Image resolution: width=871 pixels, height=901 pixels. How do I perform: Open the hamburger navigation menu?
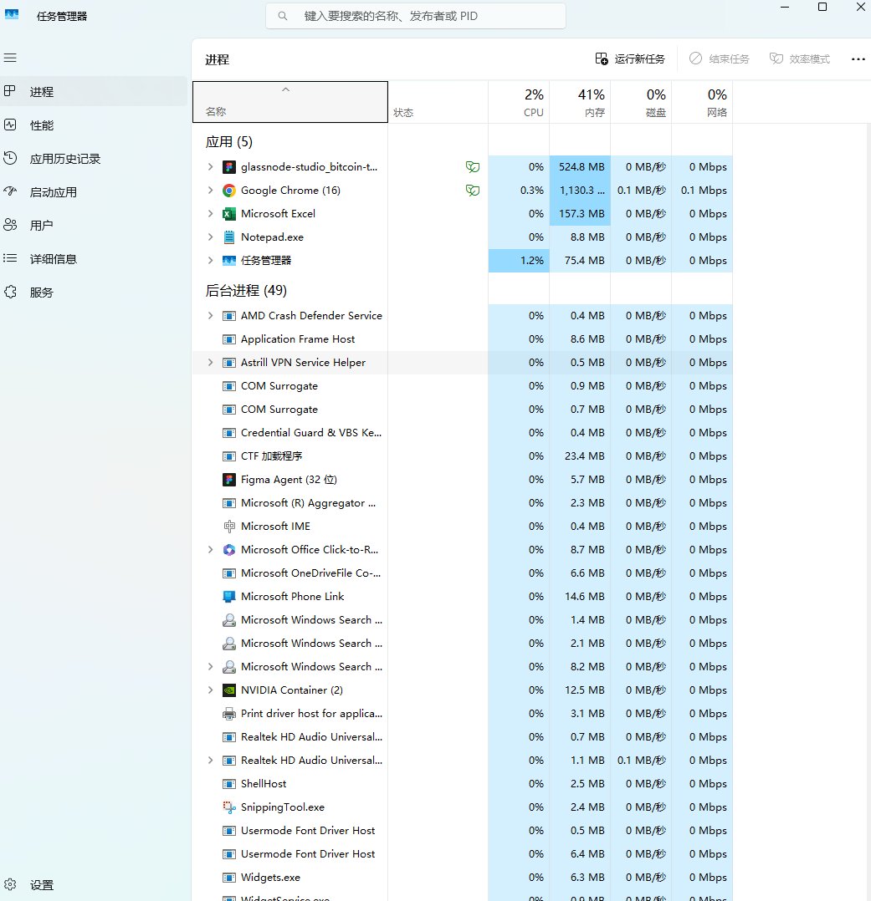coord(10,58)
